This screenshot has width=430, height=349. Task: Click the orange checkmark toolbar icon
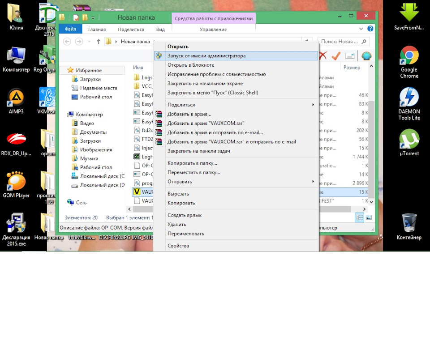pos(336,55)
